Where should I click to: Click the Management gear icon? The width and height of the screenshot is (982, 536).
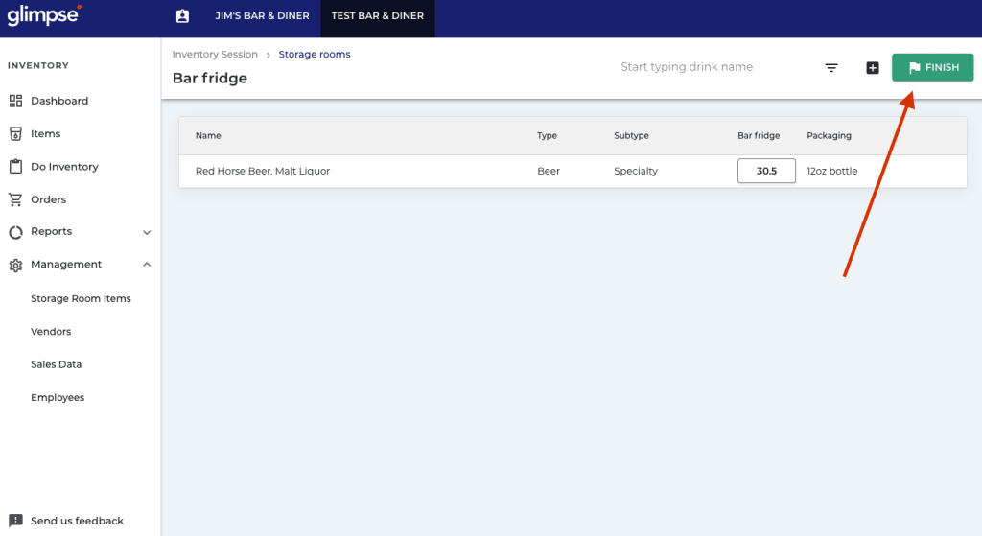point(15,265)
